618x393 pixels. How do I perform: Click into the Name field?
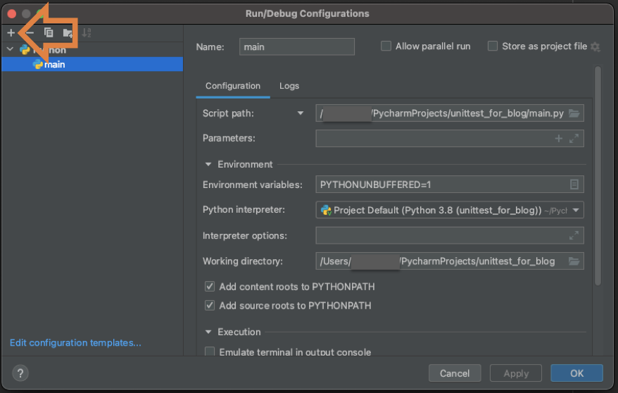pyautogui.click(x=297, y=47)
